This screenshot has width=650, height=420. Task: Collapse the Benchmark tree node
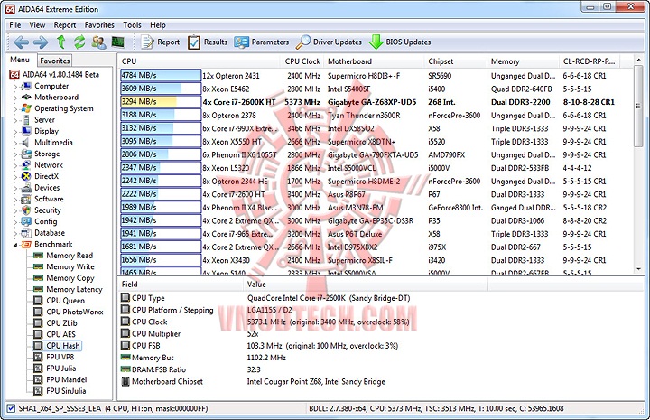tap(15, 245)
